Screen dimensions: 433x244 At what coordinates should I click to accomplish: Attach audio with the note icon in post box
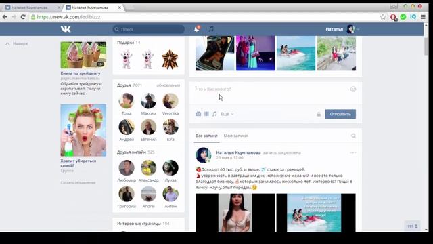pos(214,114)
